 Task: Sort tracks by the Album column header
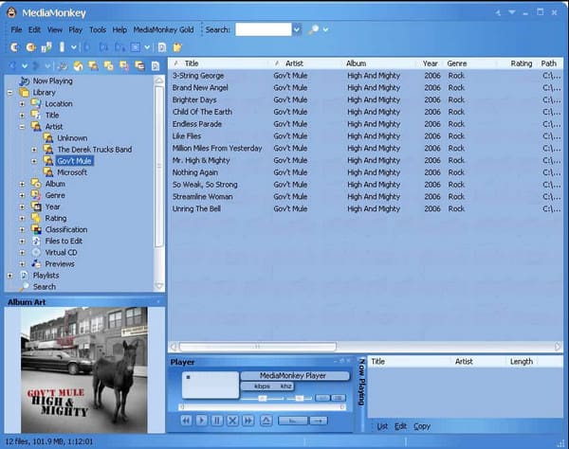click(379, 63)
